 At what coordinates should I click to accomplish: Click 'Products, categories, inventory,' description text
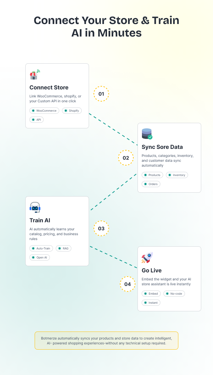point(168,156)
